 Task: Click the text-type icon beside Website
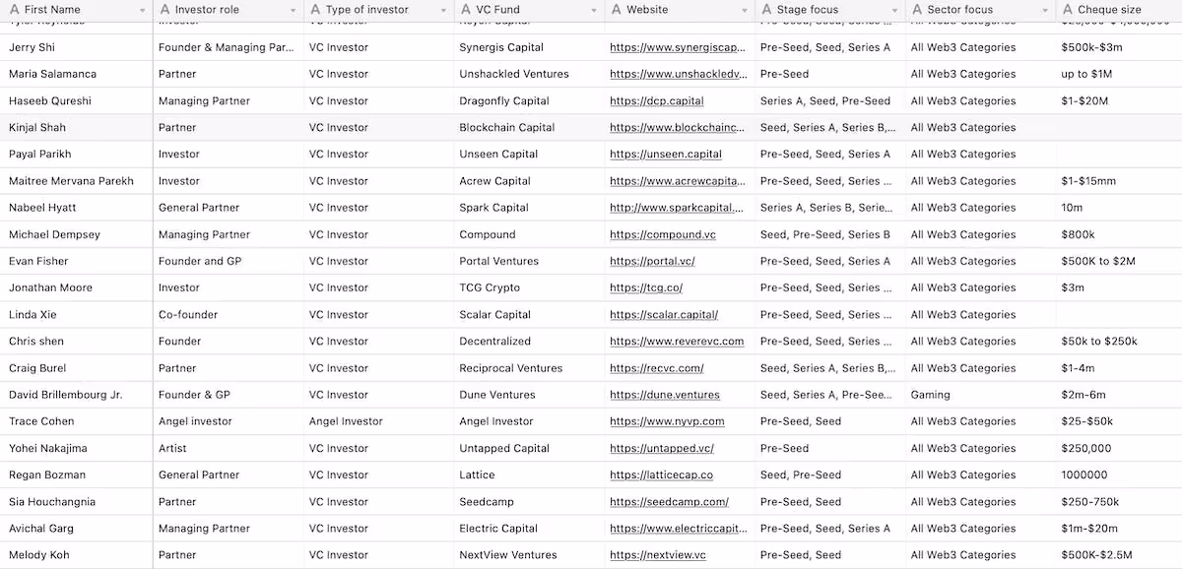(616, 10)
